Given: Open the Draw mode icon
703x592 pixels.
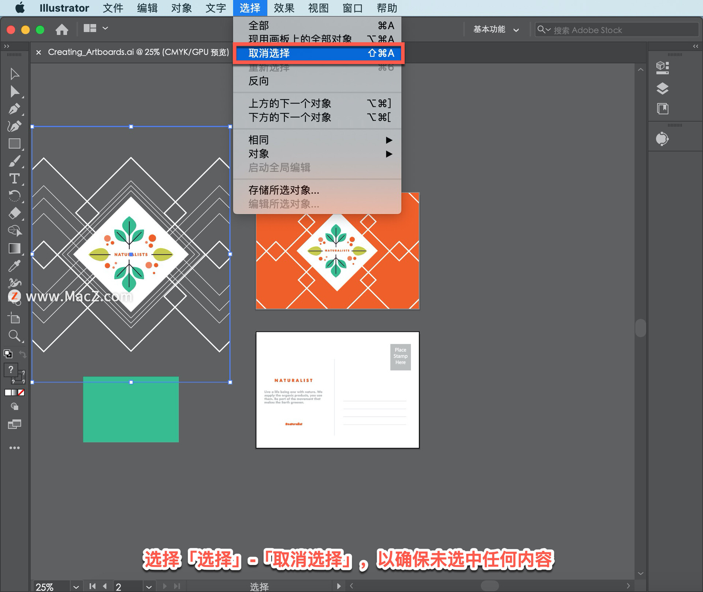Looking at the screenshot, I should click(14, 406).
